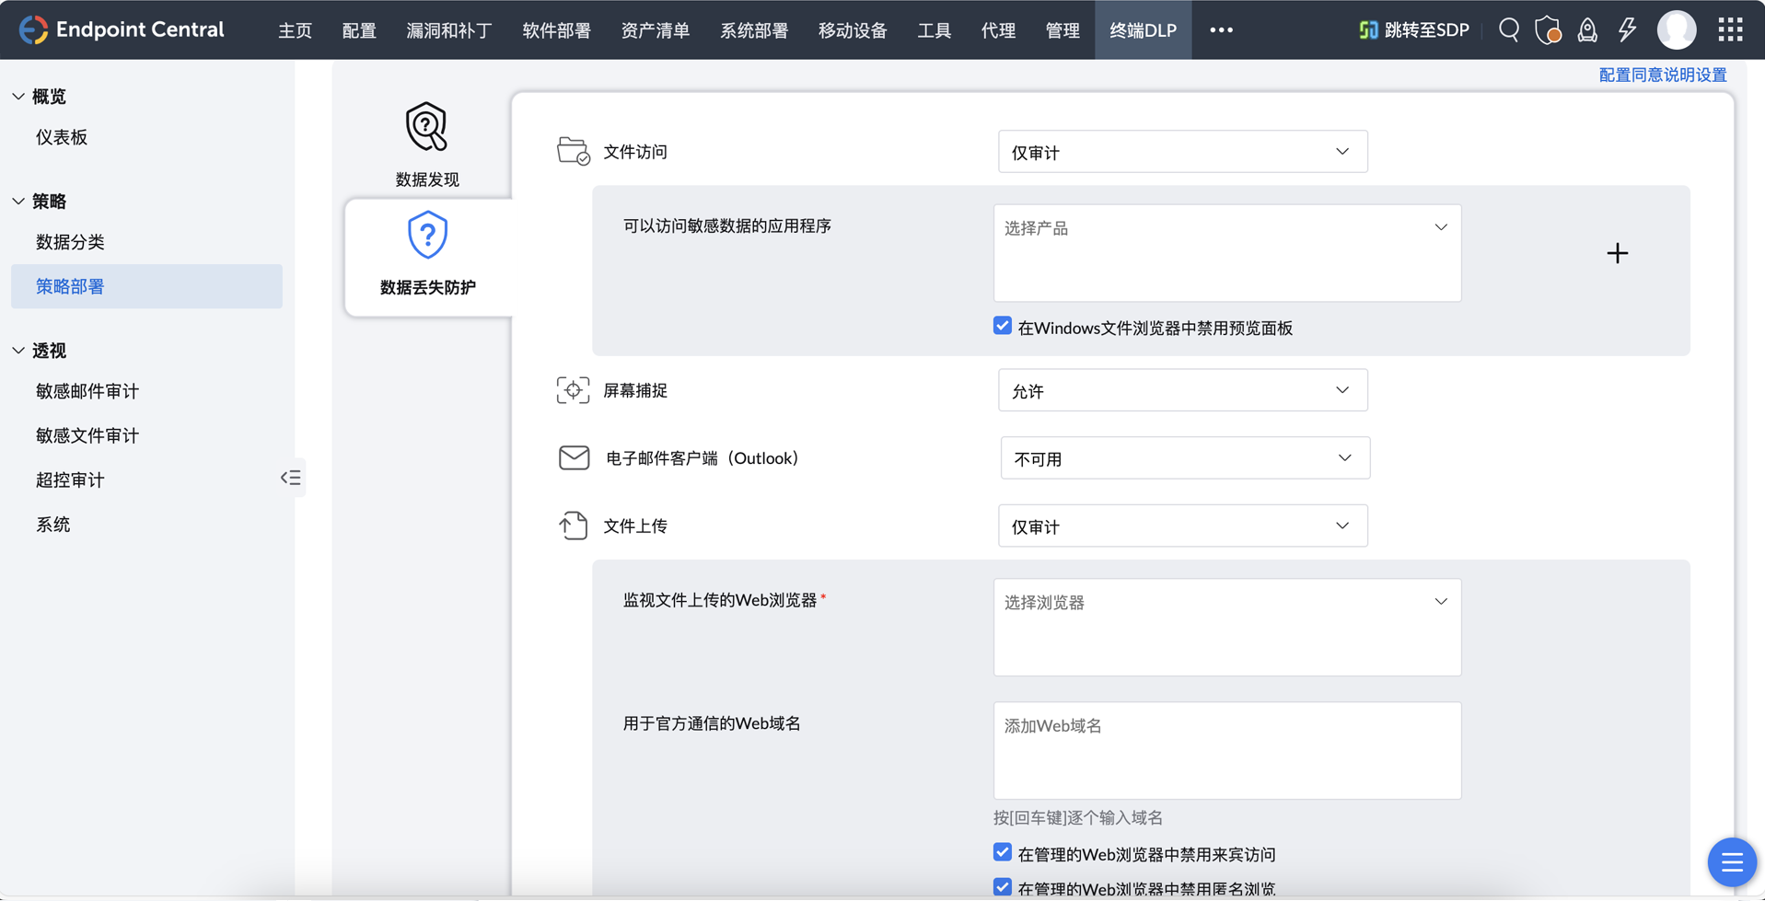Open the apps grid icon

tap(1730, 29)
